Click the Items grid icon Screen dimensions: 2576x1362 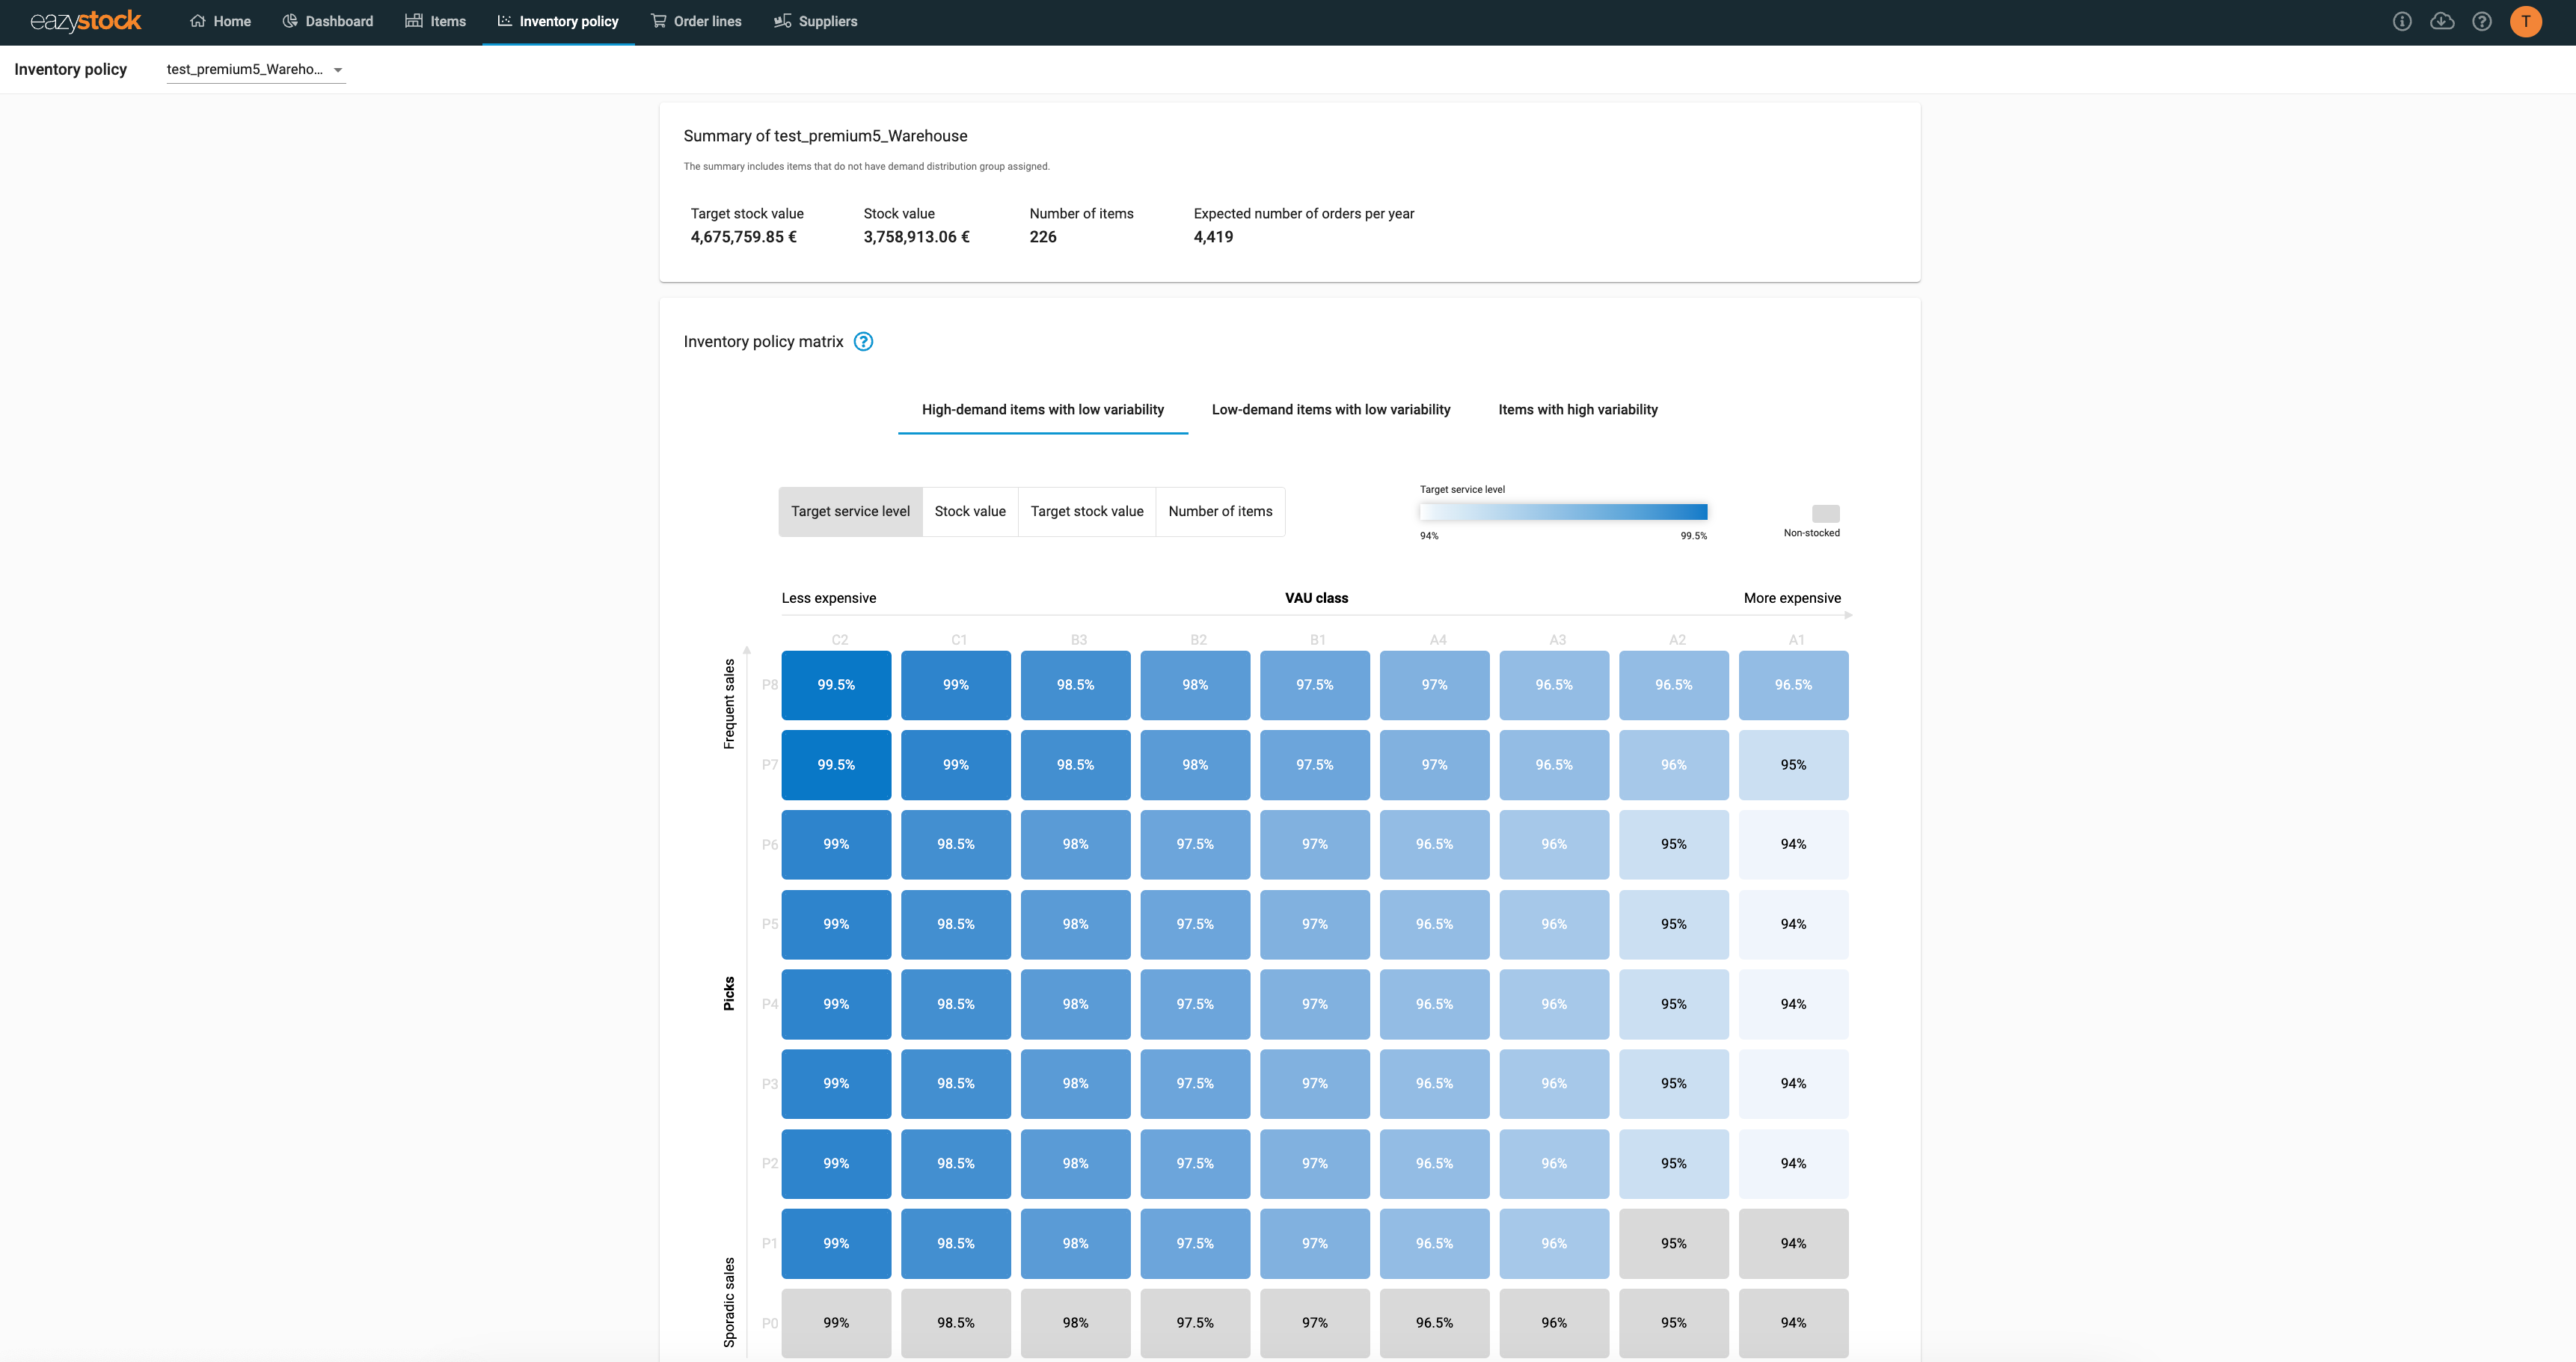414,21
